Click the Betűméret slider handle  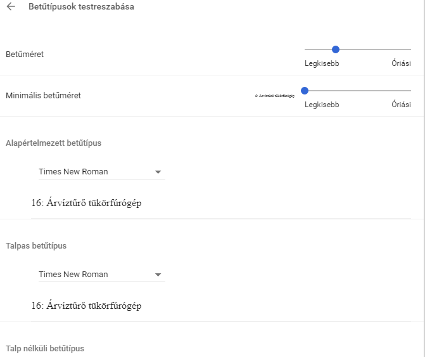[336, 49]
